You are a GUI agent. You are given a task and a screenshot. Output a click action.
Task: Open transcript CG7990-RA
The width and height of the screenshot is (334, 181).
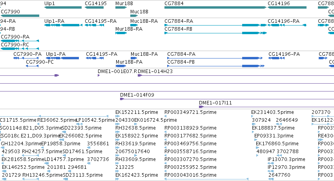tap(15, 37)
